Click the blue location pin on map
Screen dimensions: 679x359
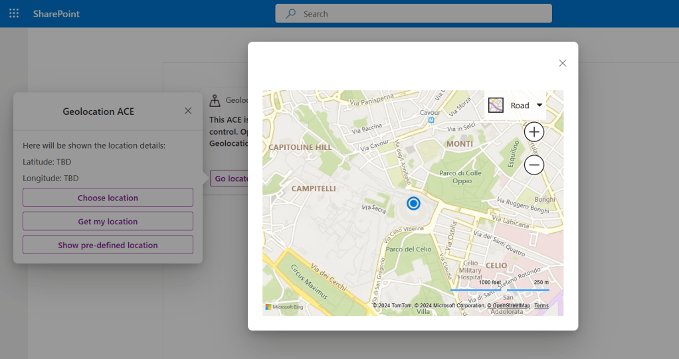coord(413,203)
